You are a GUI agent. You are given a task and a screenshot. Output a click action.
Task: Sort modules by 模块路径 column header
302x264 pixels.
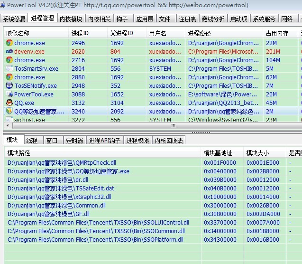point(102,153)
